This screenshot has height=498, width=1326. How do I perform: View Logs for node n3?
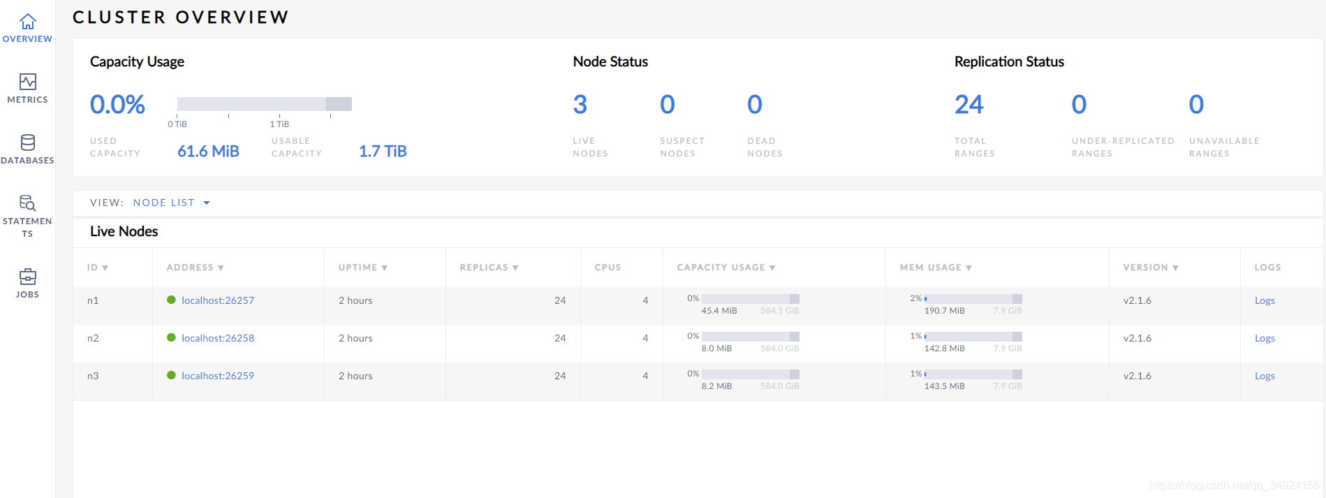(1265, 376)
